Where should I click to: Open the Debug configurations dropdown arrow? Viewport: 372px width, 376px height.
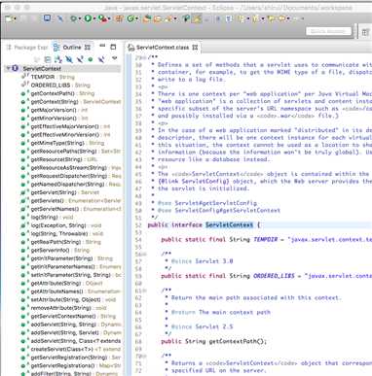[x=80, y=18]
